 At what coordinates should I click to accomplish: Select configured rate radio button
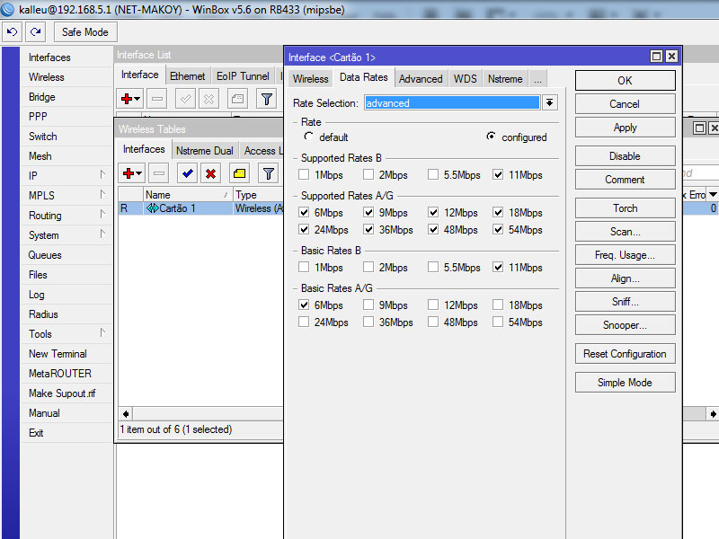pyautogui.click(x=491, y=137)
